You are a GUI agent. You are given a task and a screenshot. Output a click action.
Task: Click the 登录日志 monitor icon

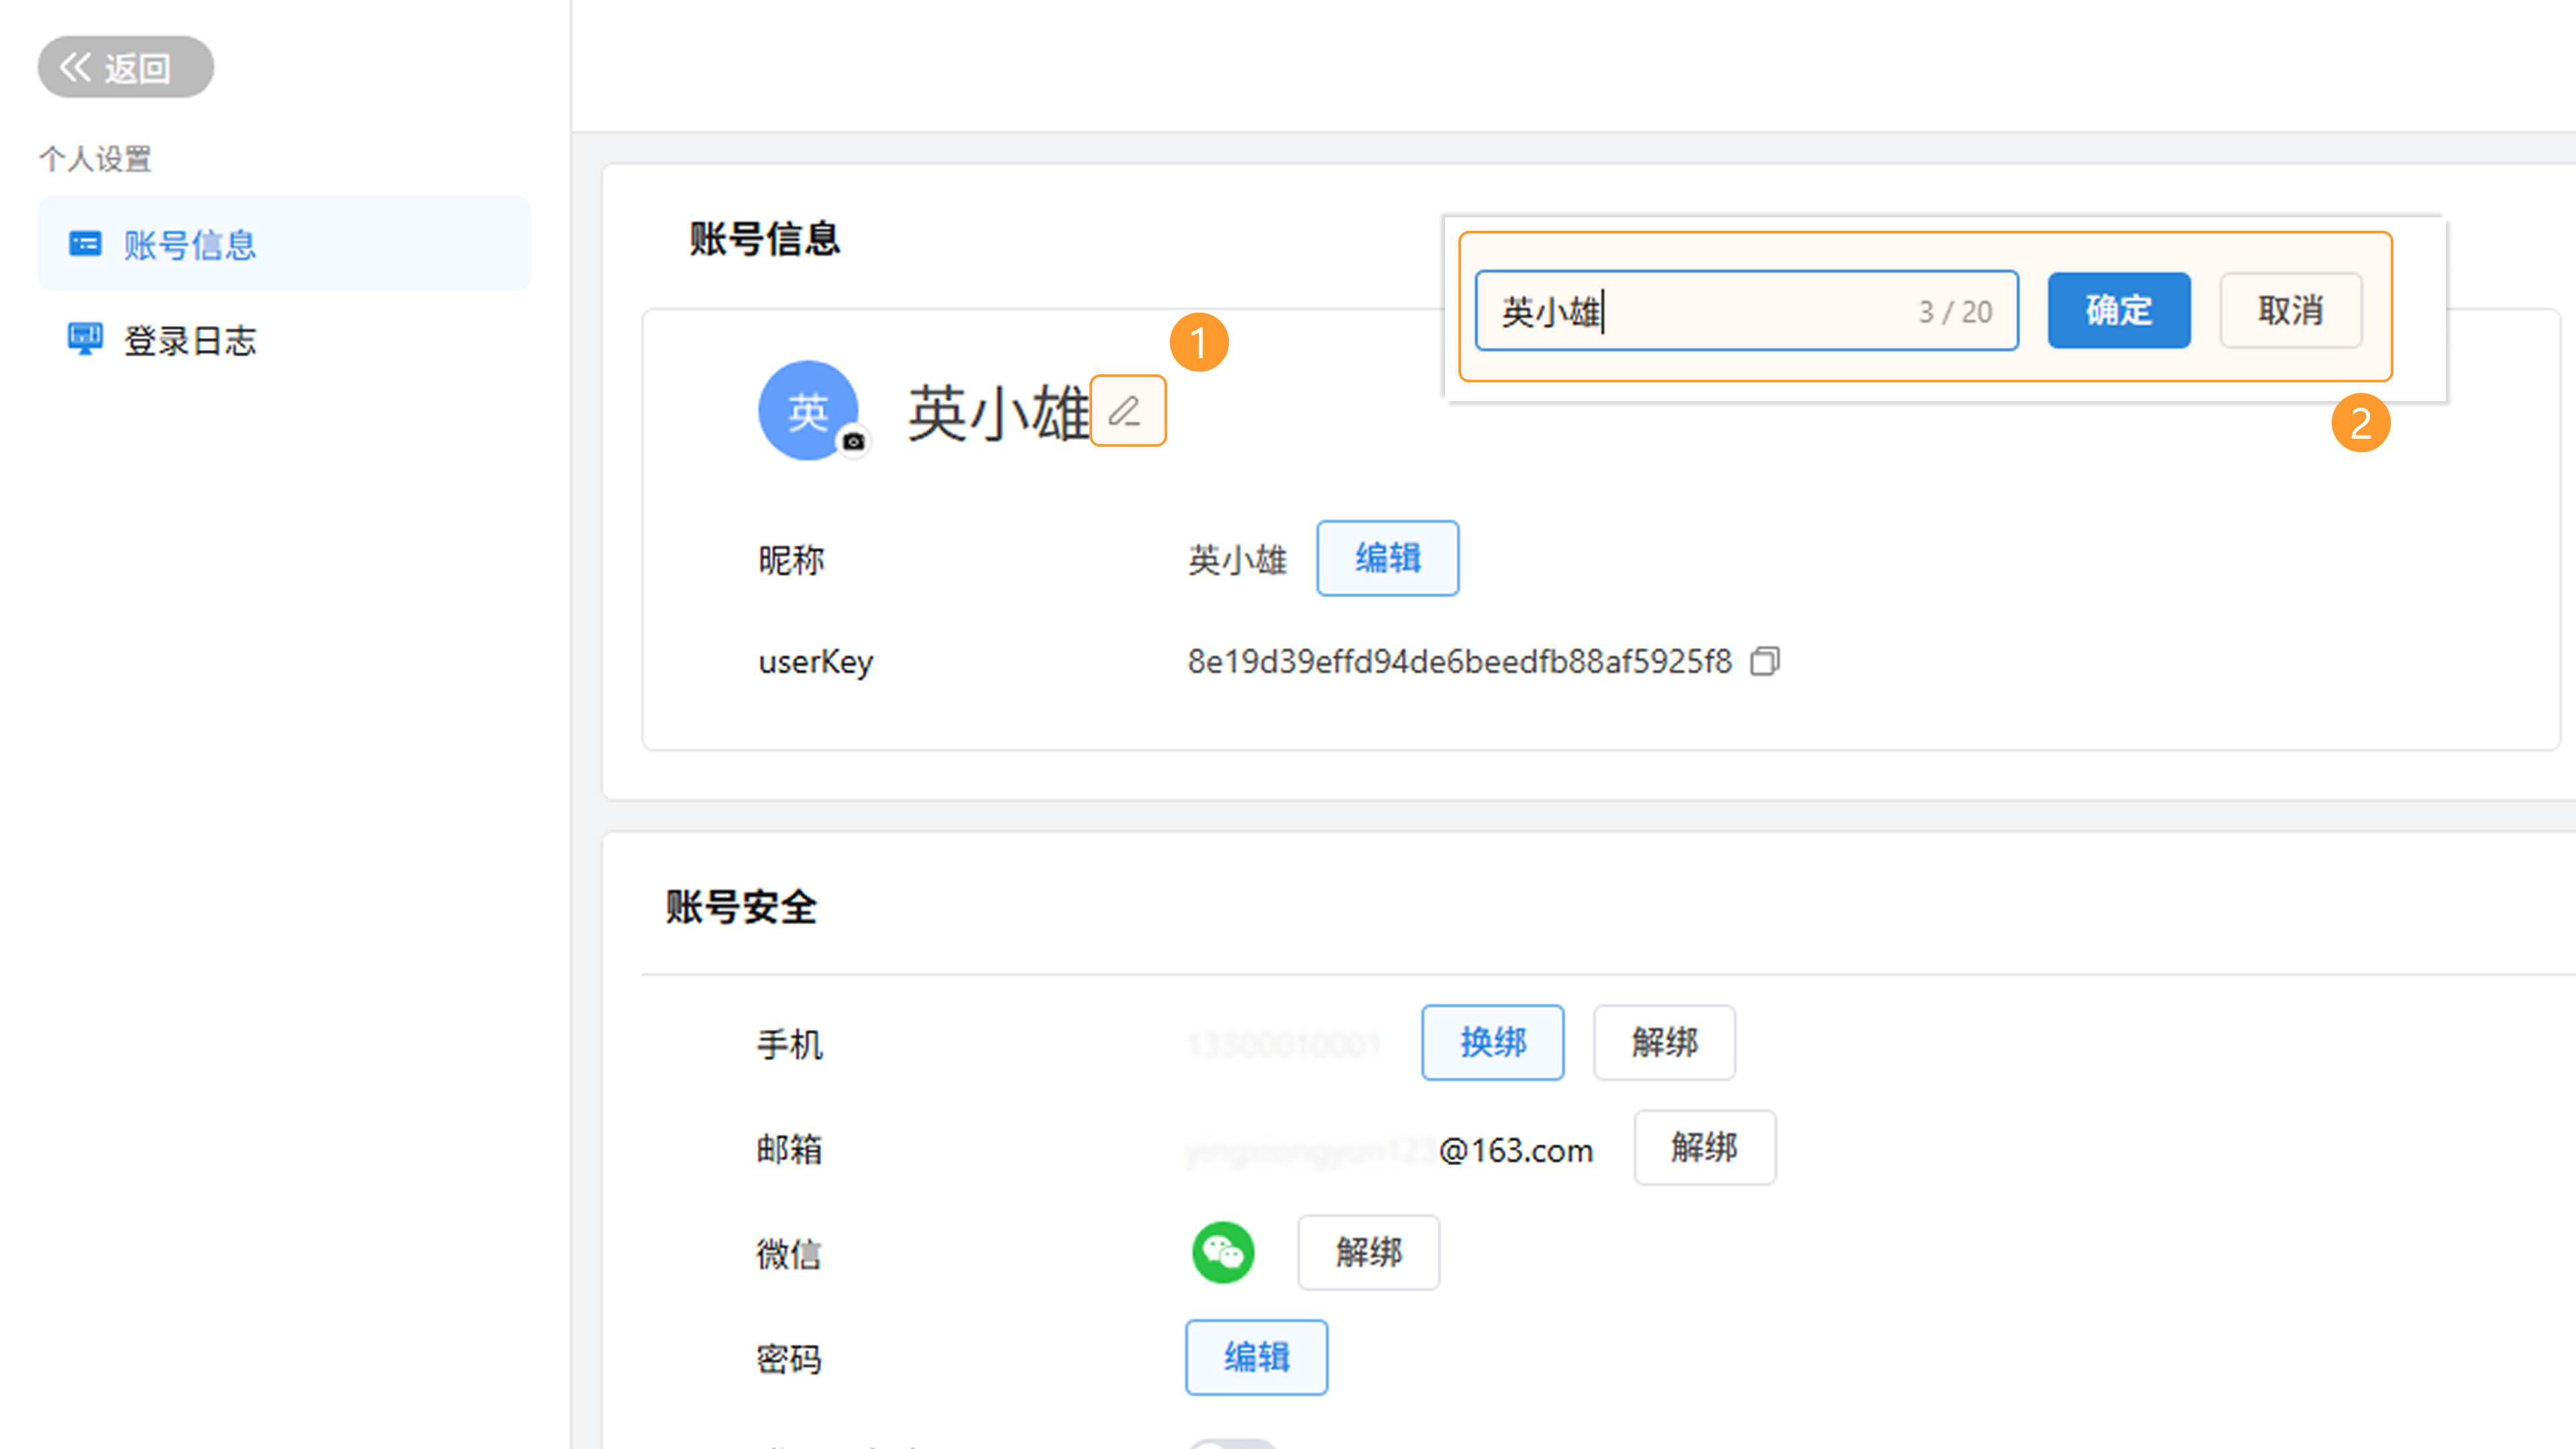click(x=85, y=339)
